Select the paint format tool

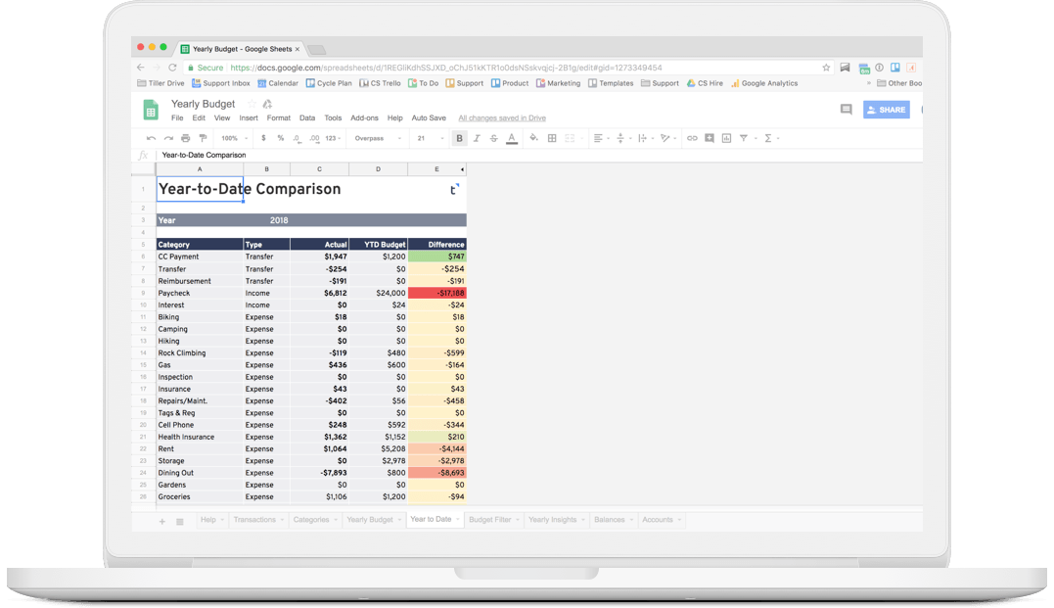(x=203, y=138)
